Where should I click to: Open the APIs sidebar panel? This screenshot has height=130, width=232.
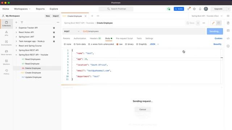pos(7,33)
